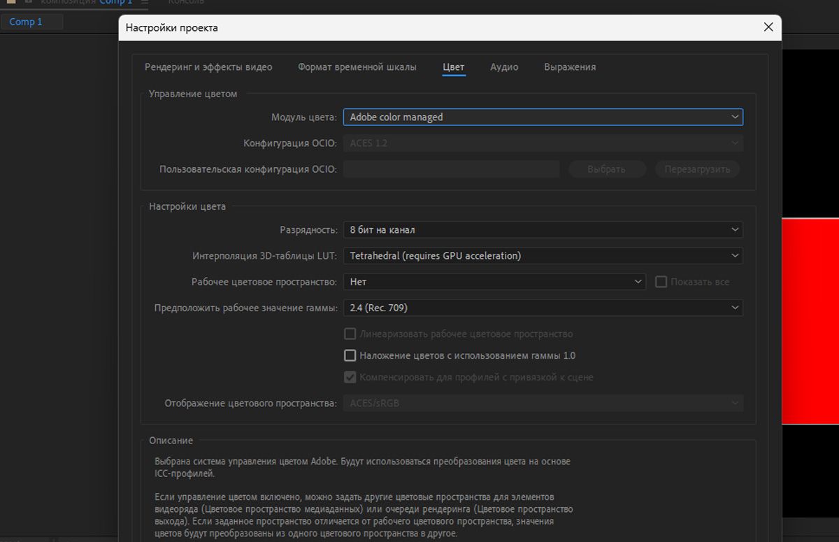Click the Управление цветом group title
The image size is (839, 542).
click(193, 94)
